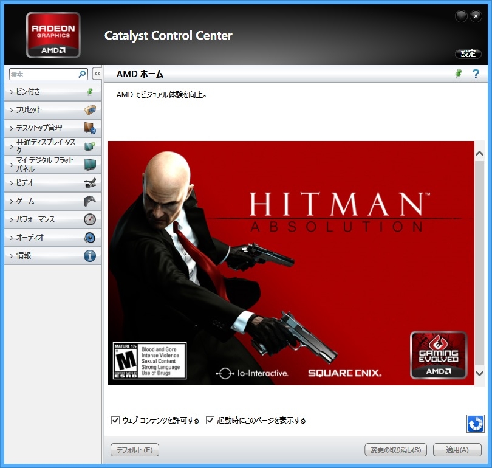
Task: Click the AMD でビジュアル体験を向上。 text
Action: point(162,94)
